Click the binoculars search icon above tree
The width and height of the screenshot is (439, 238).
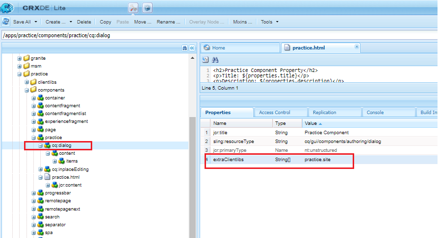coord(184,48)
